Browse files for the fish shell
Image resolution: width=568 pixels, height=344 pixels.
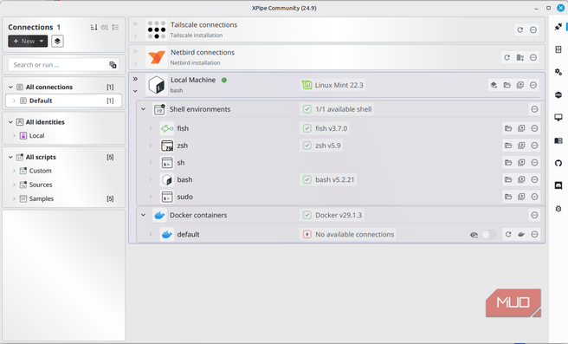click(508, 128)
